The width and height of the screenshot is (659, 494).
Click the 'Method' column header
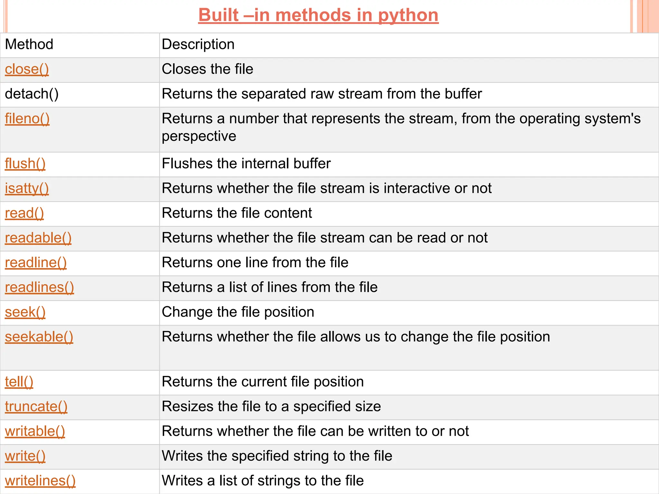tap(29, 45)
